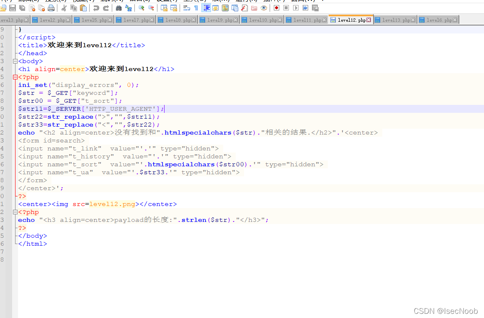Close the level5.php tab

tap(110, 20)
